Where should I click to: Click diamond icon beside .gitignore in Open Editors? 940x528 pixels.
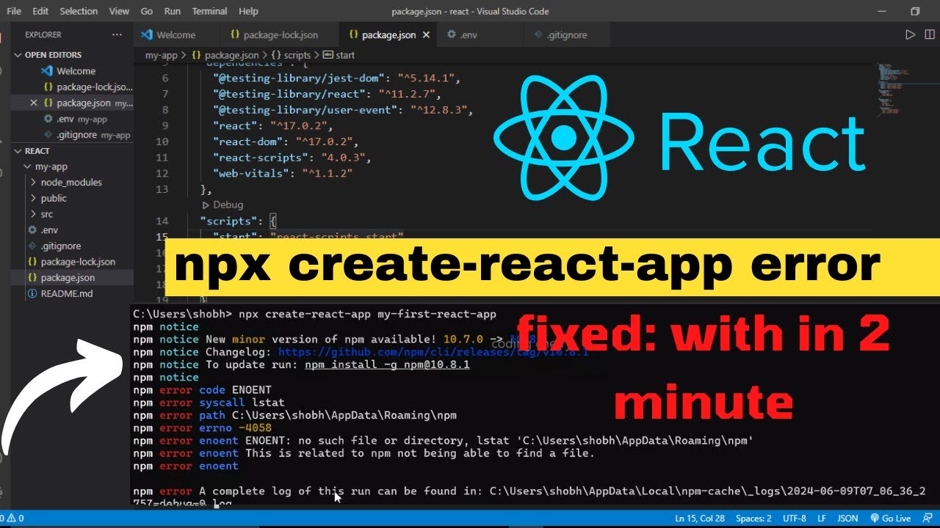click(x=48, y=135)
